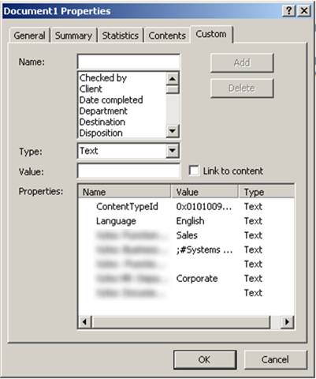Viewport: 316px width, 379px height.
Task: Click the properties left scroll arrow
Action: [84, 321]
